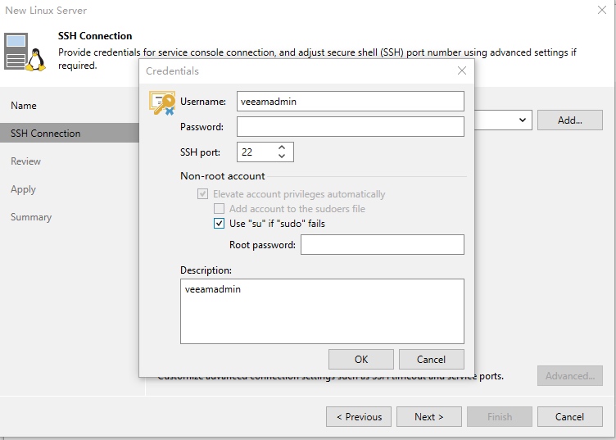Select the SSH Connection wizard step

[x=70, y=134]
